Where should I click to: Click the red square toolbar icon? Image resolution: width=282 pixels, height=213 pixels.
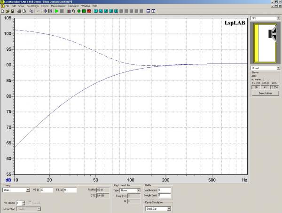pyautogui.click(x=88, y=10)
